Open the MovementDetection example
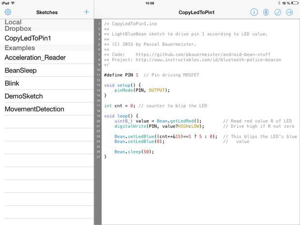 tap(34, 109)
